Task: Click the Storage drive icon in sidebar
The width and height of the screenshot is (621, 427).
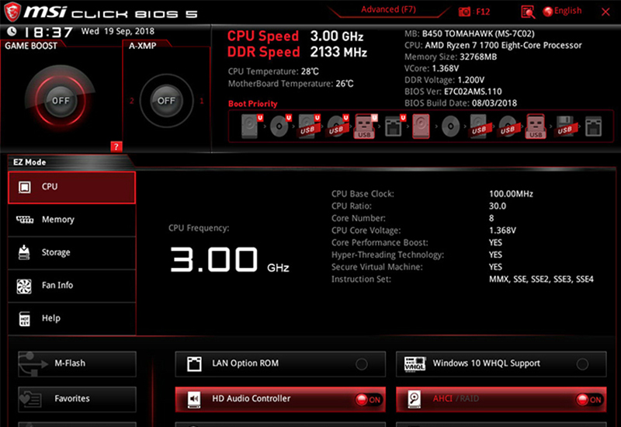Action: (24, 252)
